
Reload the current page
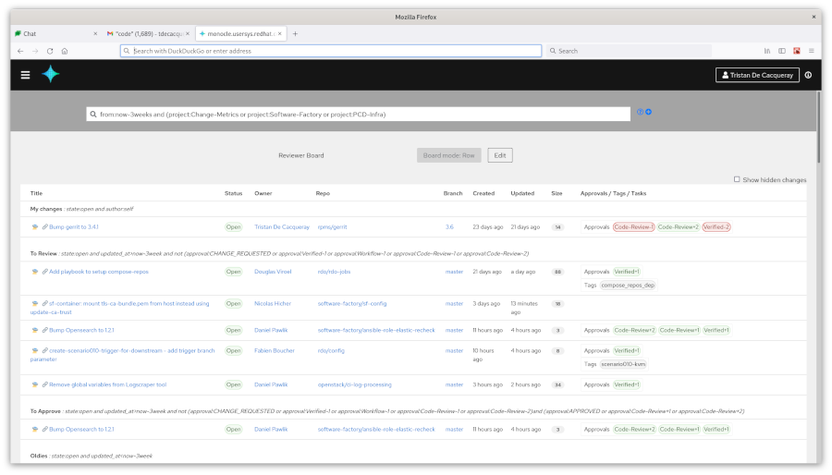(x=50, y=51)
